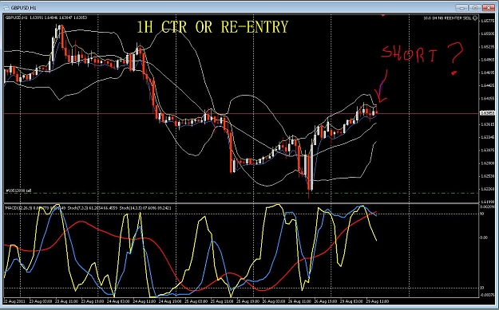Minimize the GBPUSD,H1 chart window

[x=461, y=8]
